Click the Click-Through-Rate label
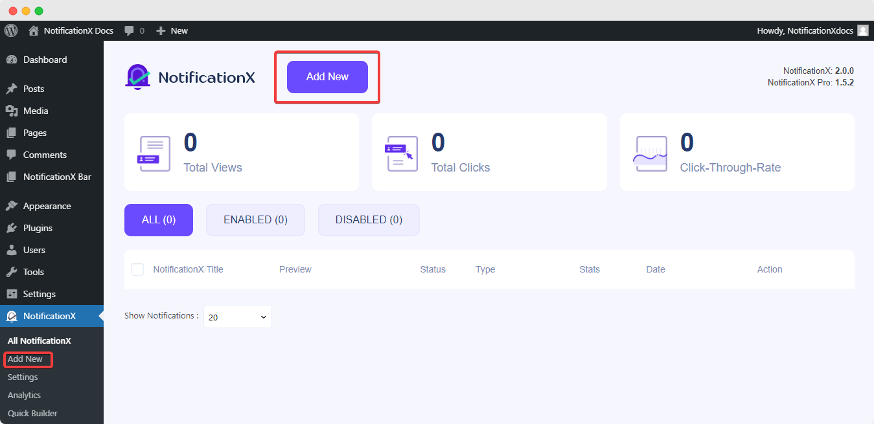This screenshot has width=874, height=424. (x=730, y=168)
